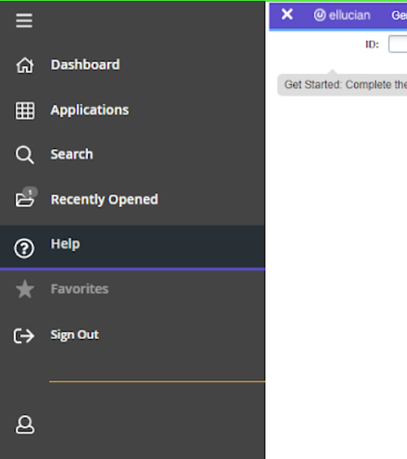Click the Favorites star icon

point(24,290)
